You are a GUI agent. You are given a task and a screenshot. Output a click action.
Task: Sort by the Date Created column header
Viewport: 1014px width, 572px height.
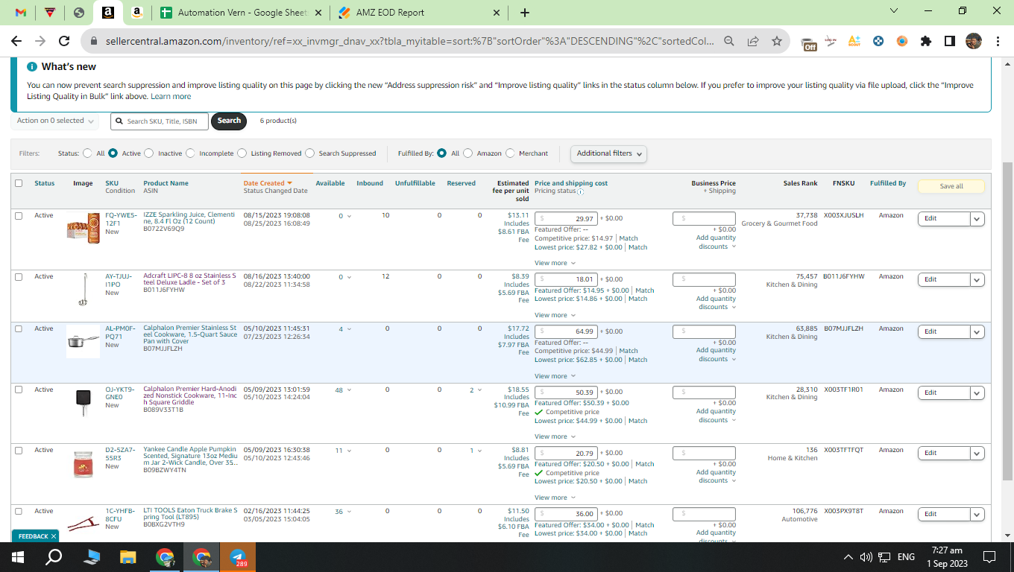[x=268, y=183]
